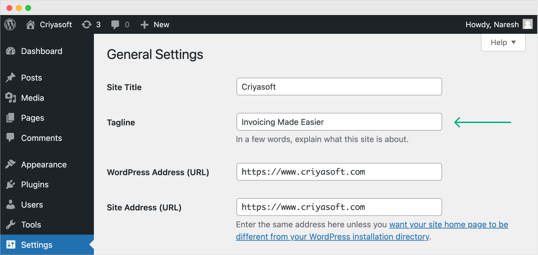The image size is (538, 255).
Task: Click the Settings sliders icon
Action: pyautogui.click(x=11, y=245)
